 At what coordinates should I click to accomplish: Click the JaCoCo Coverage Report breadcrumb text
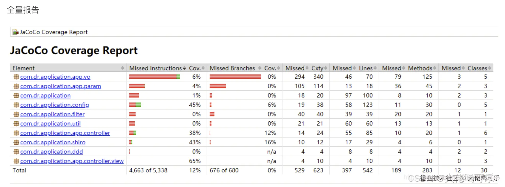click(x=54, y=32)
